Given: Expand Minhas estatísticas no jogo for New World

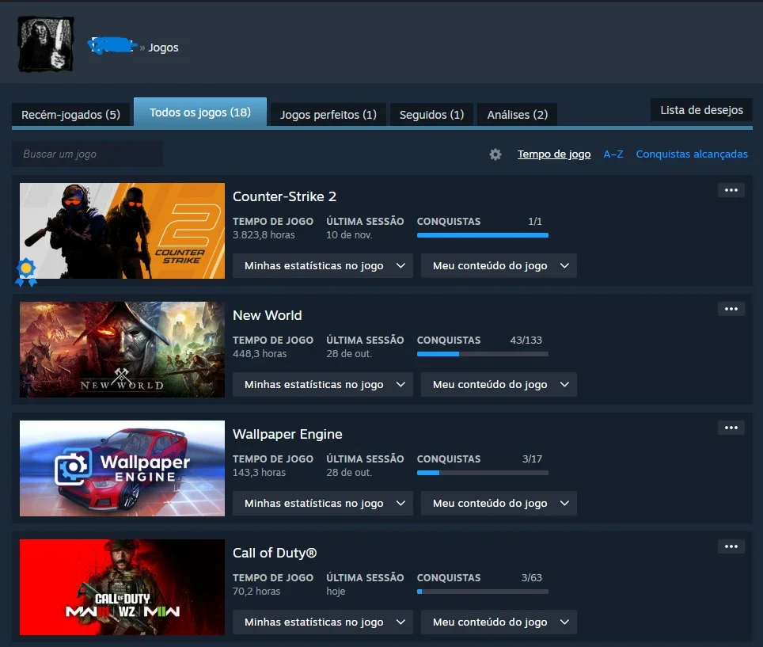Looking at the screenshot, I should [x=323, y=385].
